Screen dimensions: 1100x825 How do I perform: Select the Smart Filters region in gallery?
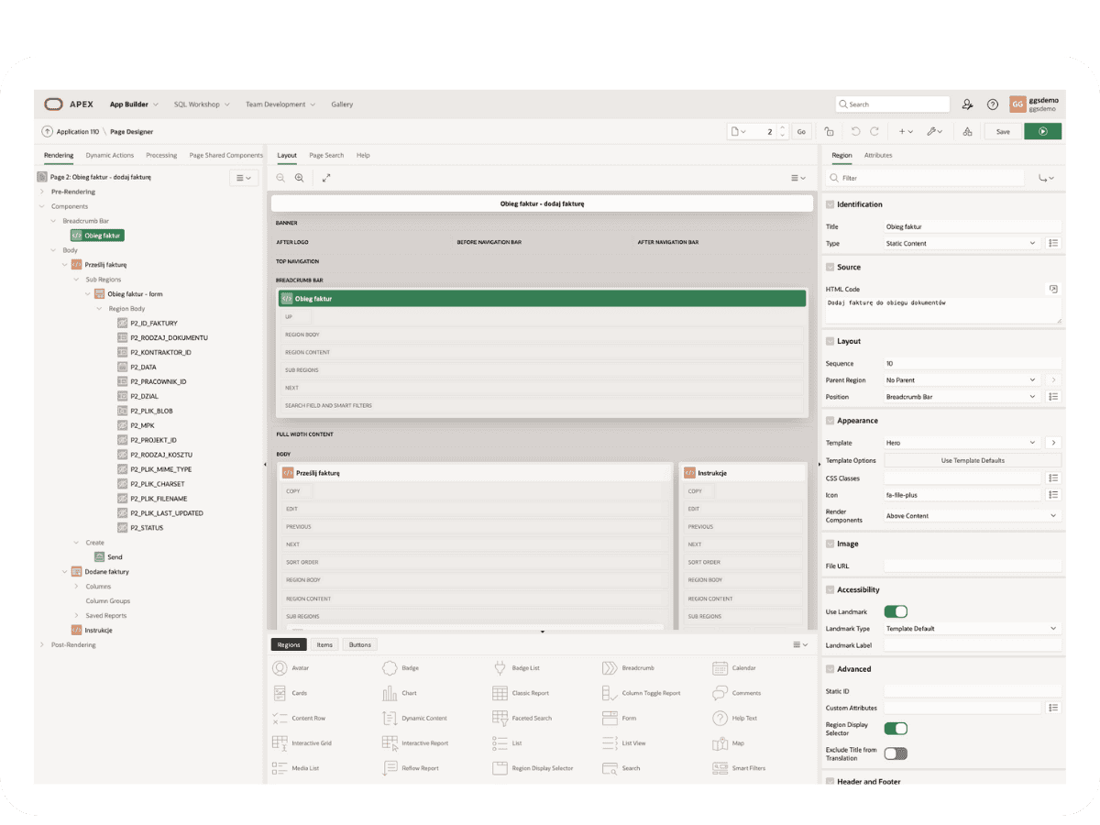tap(739, 768)
